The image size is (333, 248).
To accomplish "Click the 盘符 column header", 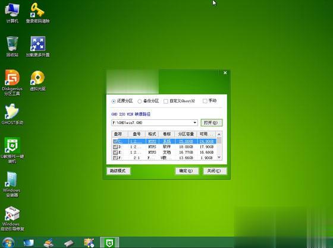I will click(120, 134).
